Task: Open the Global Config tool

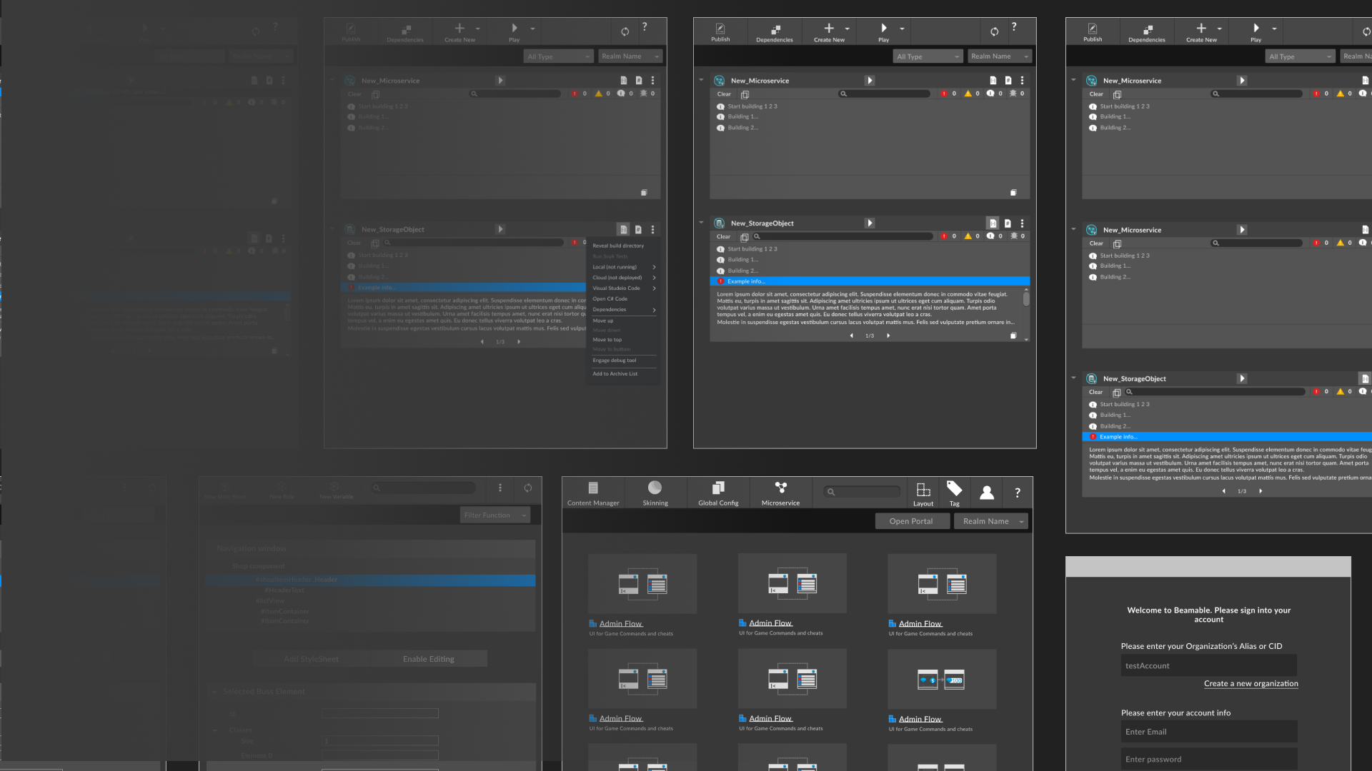Action: 718,493
